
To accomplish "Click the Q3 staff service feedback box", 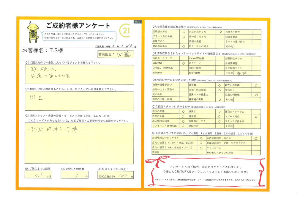I will point(79,143).
